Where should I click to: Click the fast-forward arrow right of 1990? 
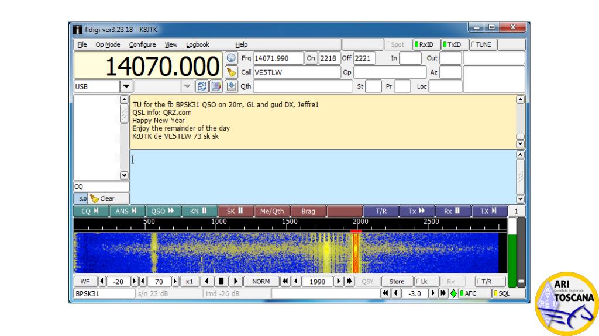[349, 282]
